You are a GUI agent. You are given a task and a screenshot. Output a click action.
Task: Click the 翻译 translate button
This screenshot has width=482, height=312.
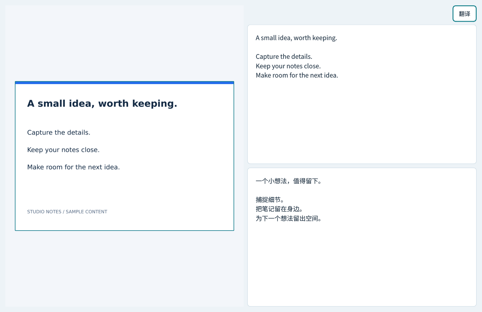pos(464,14)
